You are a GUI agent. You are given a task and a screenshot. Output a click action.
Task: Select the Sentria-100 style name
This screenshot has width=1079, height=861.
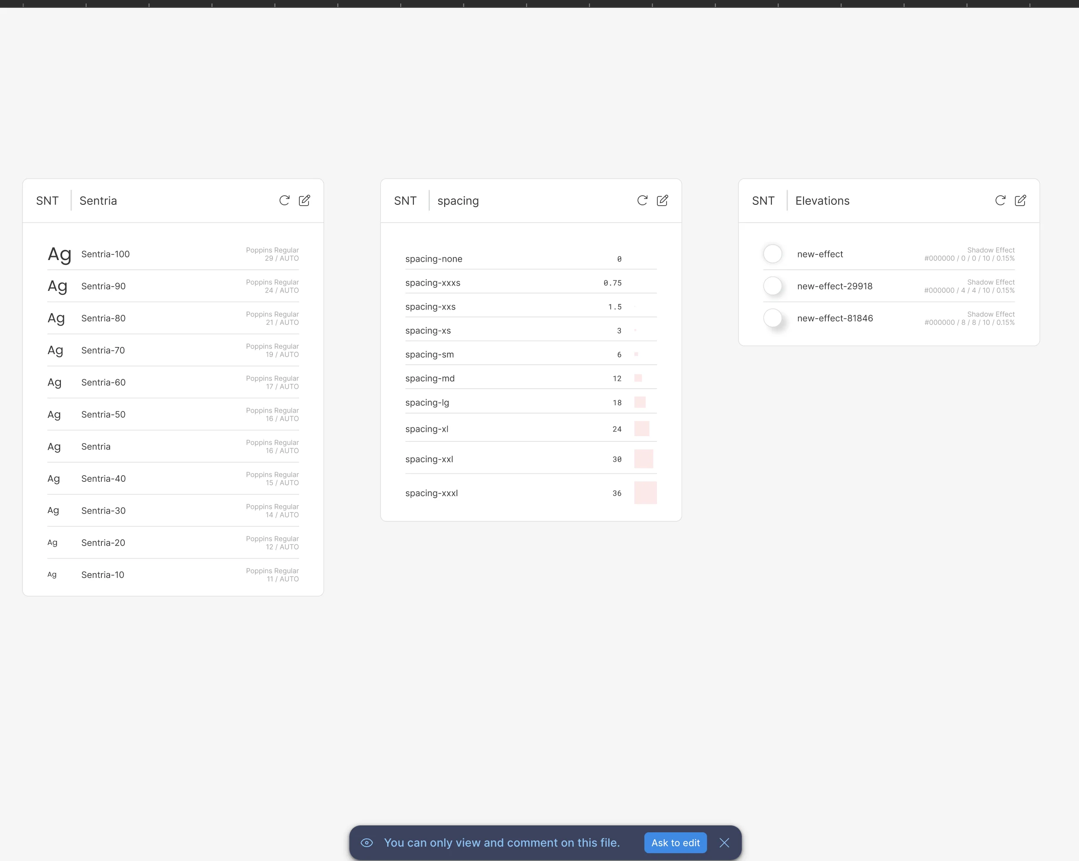(x=106, y=254)
